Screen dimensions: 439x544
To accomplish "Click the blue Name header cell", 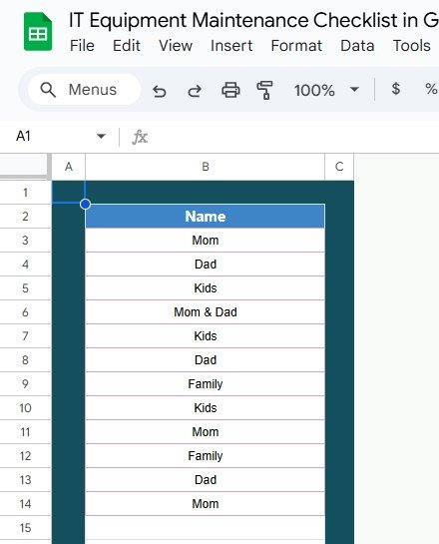I will [x=205, y=217].
